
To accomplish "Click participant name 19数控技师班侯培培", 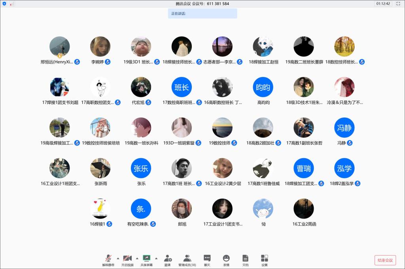I will click(101, 143).
